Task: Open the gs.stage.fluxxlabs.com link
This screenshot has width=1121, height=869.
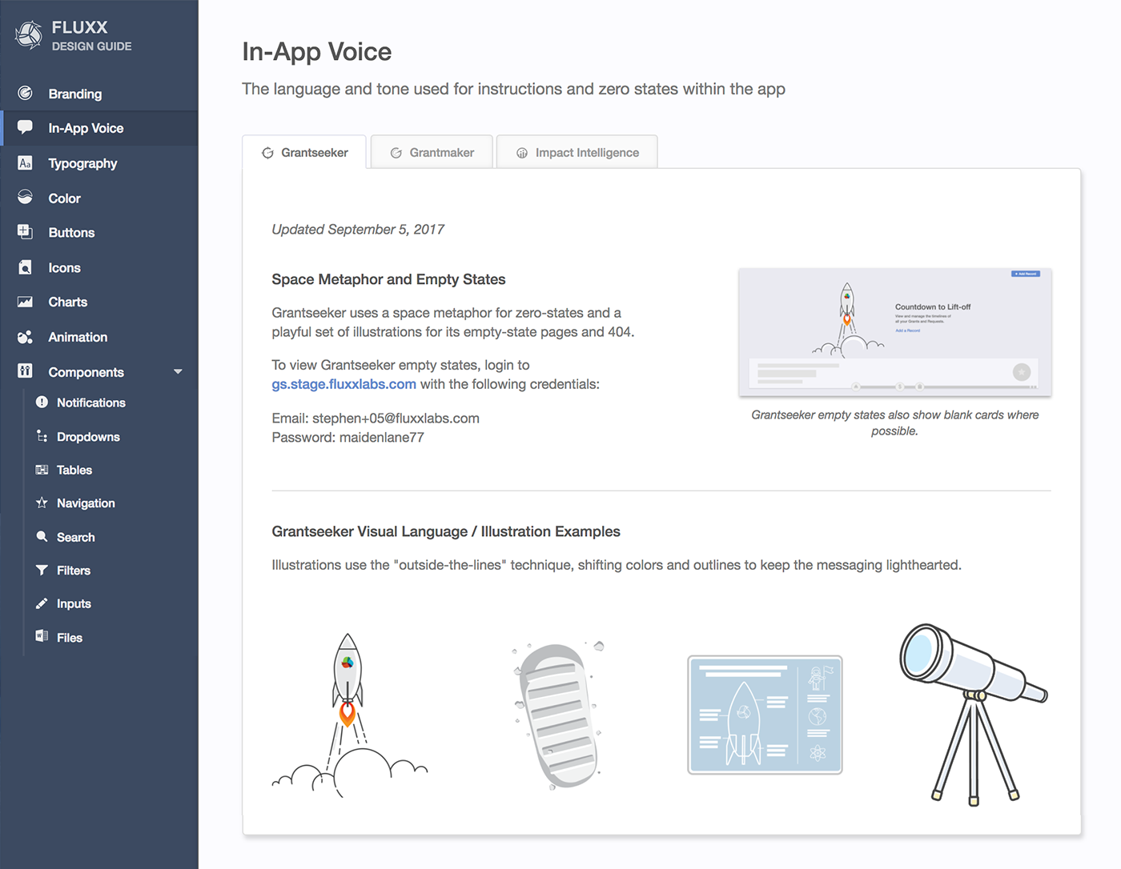Action: [x=344, y=384]
